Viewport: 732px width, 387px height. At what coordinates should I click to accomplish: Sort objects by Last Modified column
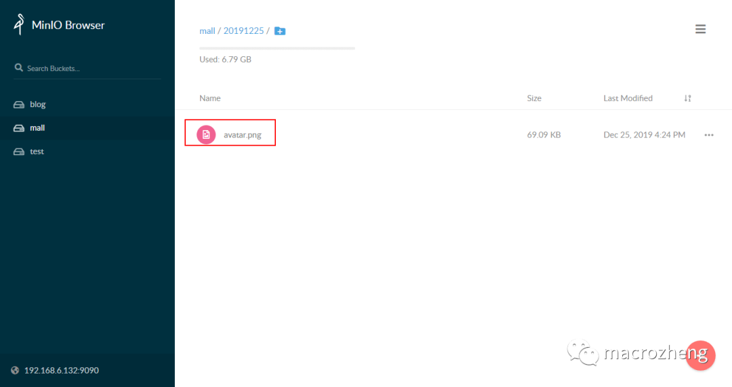coord(628,98)
